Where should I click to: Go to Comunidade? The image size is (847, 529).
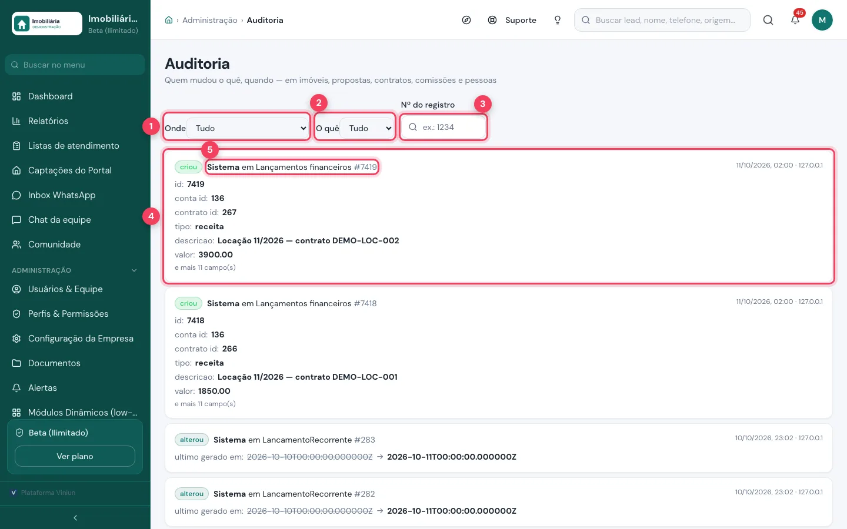(x=75, y=245)
